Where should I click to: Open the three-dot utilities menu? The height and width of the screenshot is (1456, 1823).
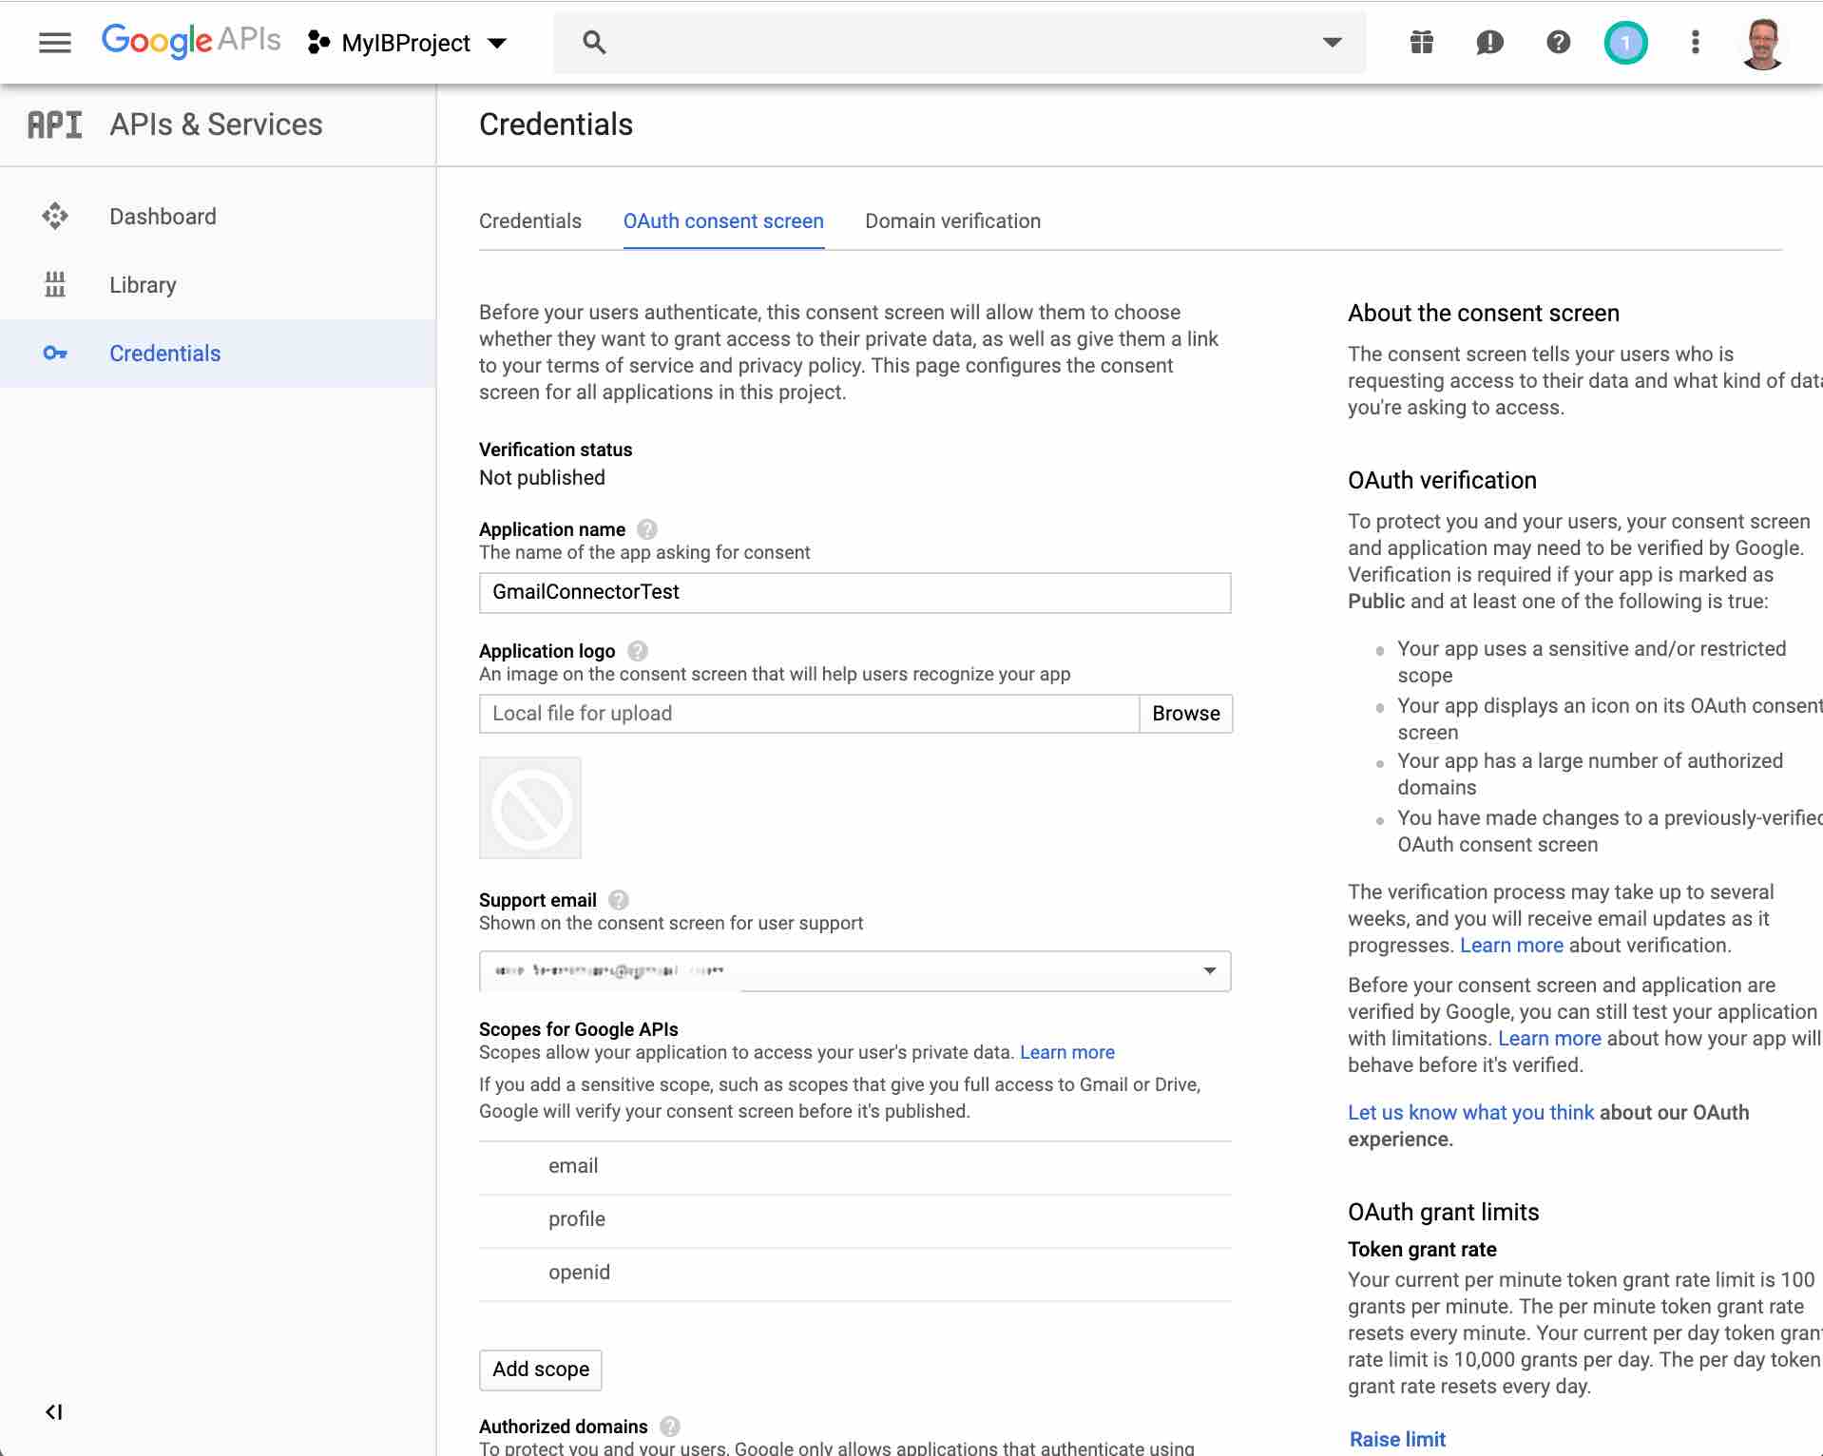click(x=1695, y=42)
